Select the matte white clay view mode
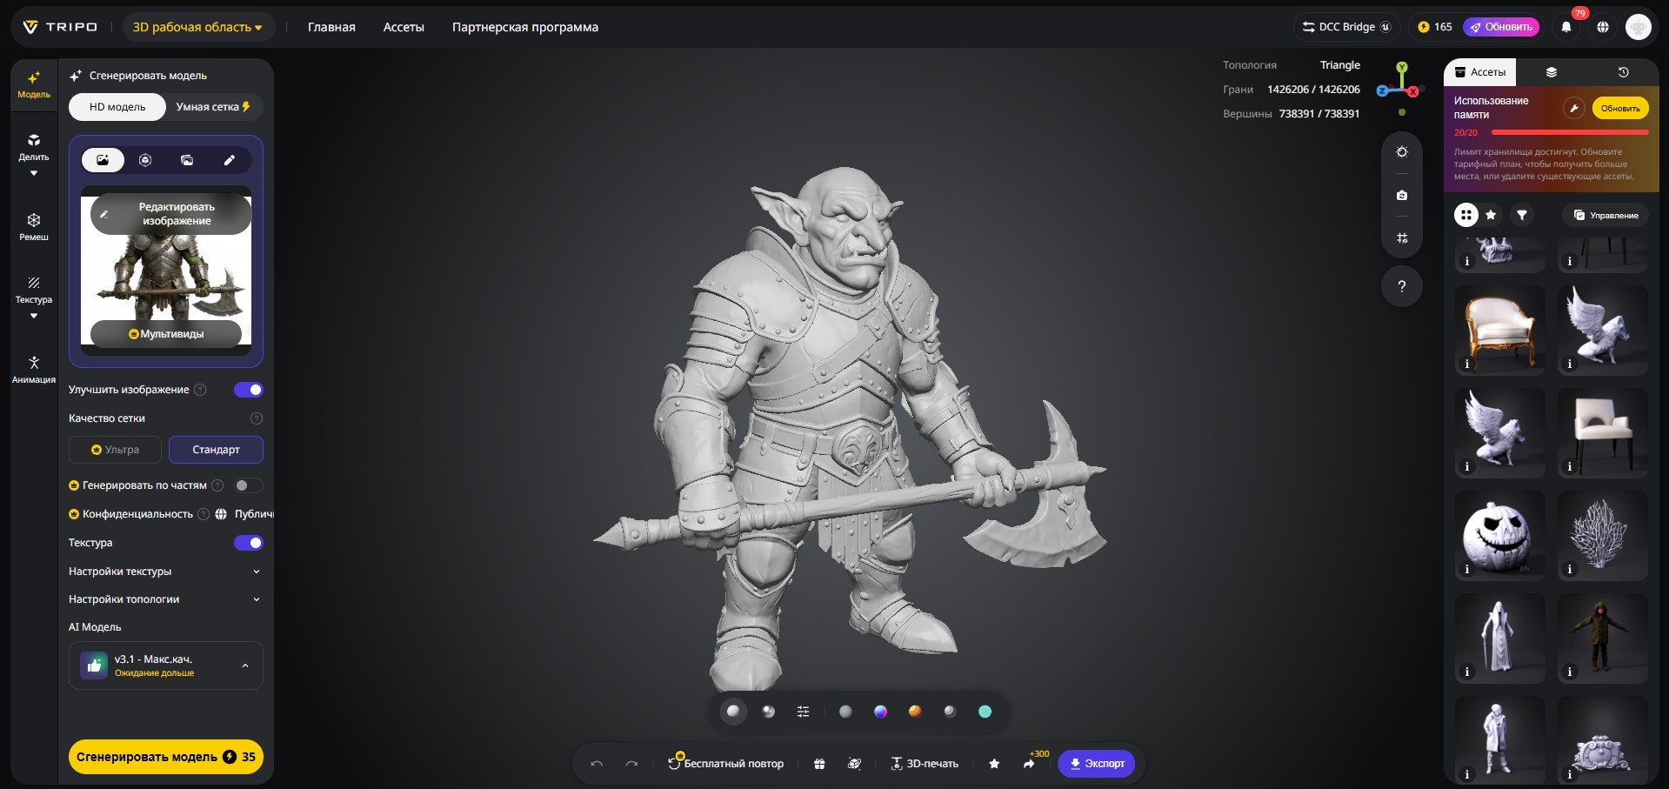Screen dimensions: 1669x789 point(733,712)
